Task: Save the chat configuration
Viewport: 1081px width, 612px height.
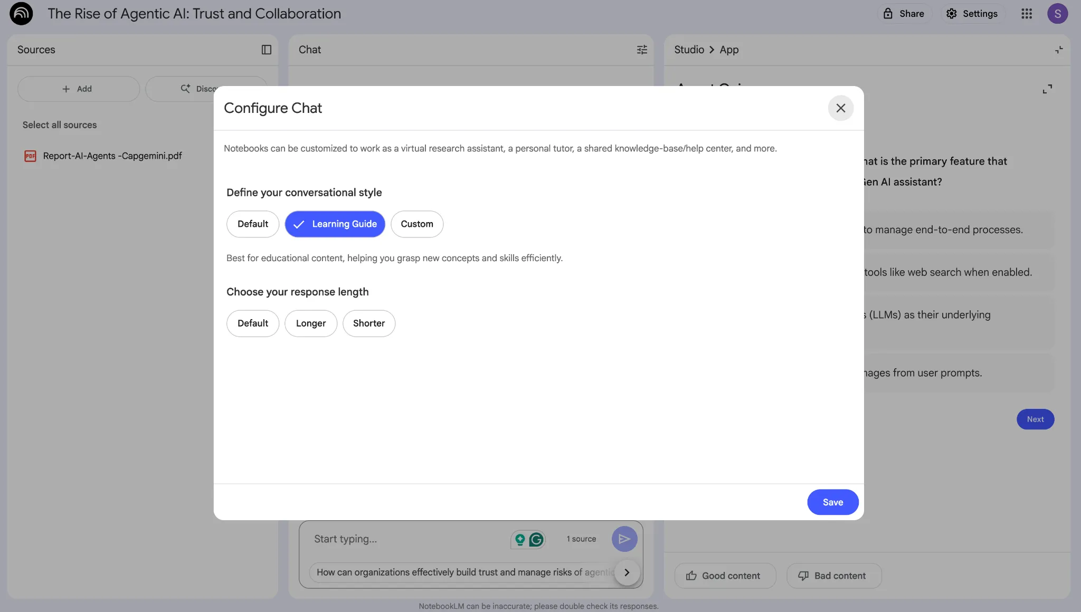Action: 832,502
